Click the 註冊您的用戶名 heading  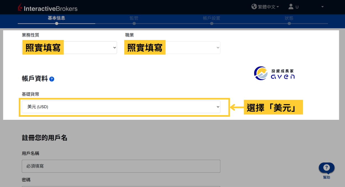pyautogui.click(x=44, y=138)
